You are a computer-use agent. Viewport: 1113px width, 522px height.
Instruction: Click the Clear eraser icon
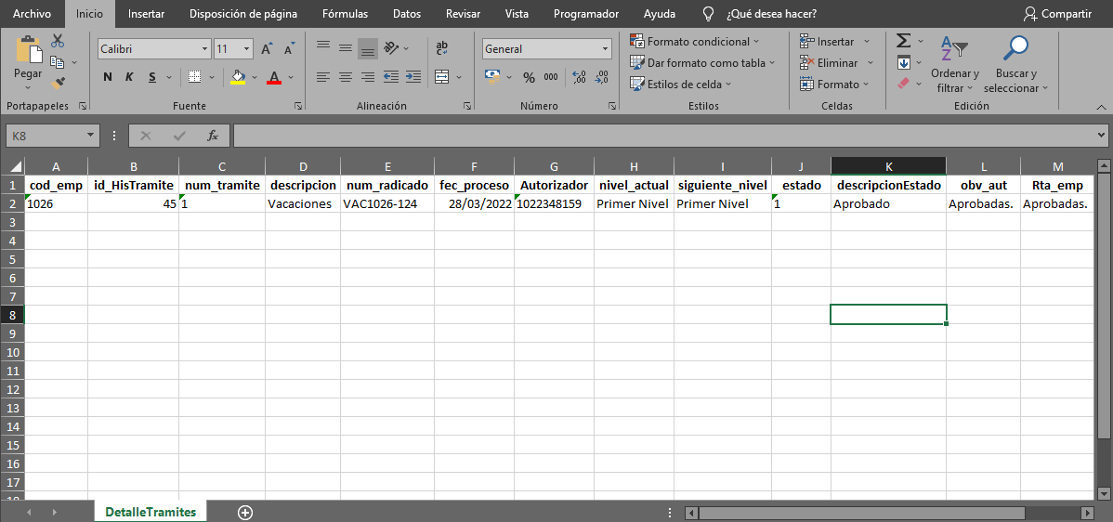point(904,84)
